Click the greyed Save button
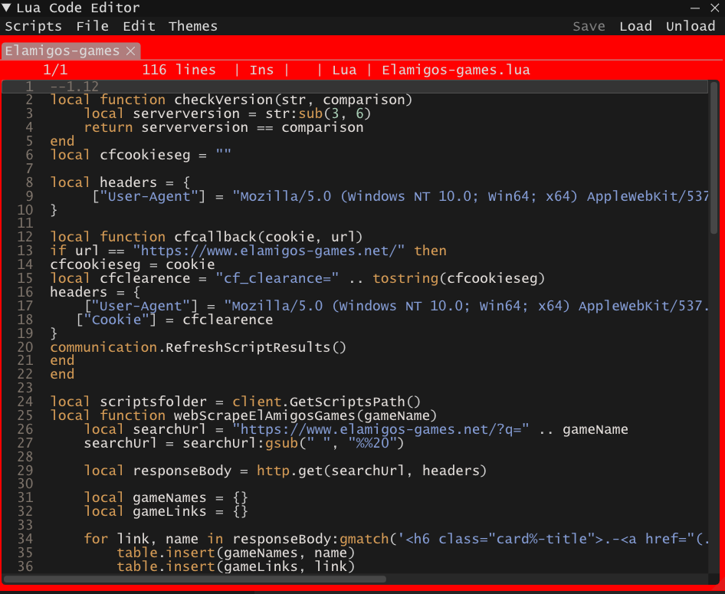This screenshot has height=594, width=725. (x=589, y=26)
